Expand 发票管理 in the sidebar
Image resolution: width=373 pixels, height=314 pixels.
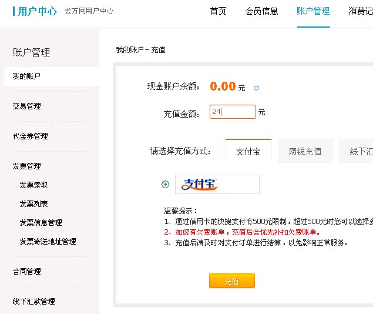[26, 166]
